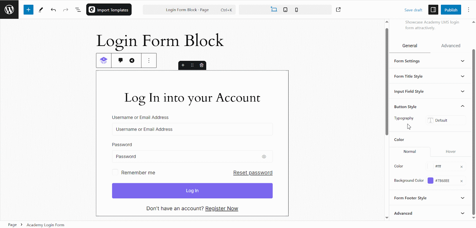Expand the Form Settings section
Screen dimensions: 476x228
[x=429, y=61]
